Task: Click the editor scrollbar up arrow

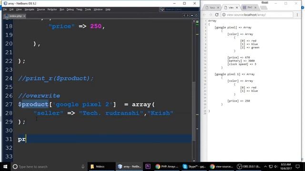Action: tap(194, 21)
